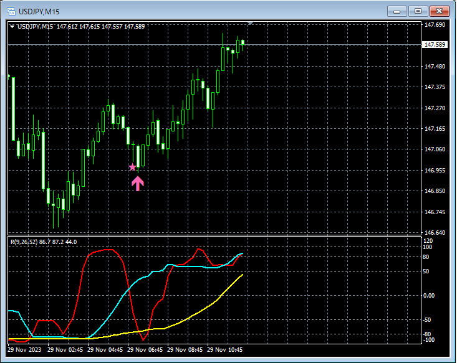
Task: Click price scale value 146.955
Action: (435, 171)
